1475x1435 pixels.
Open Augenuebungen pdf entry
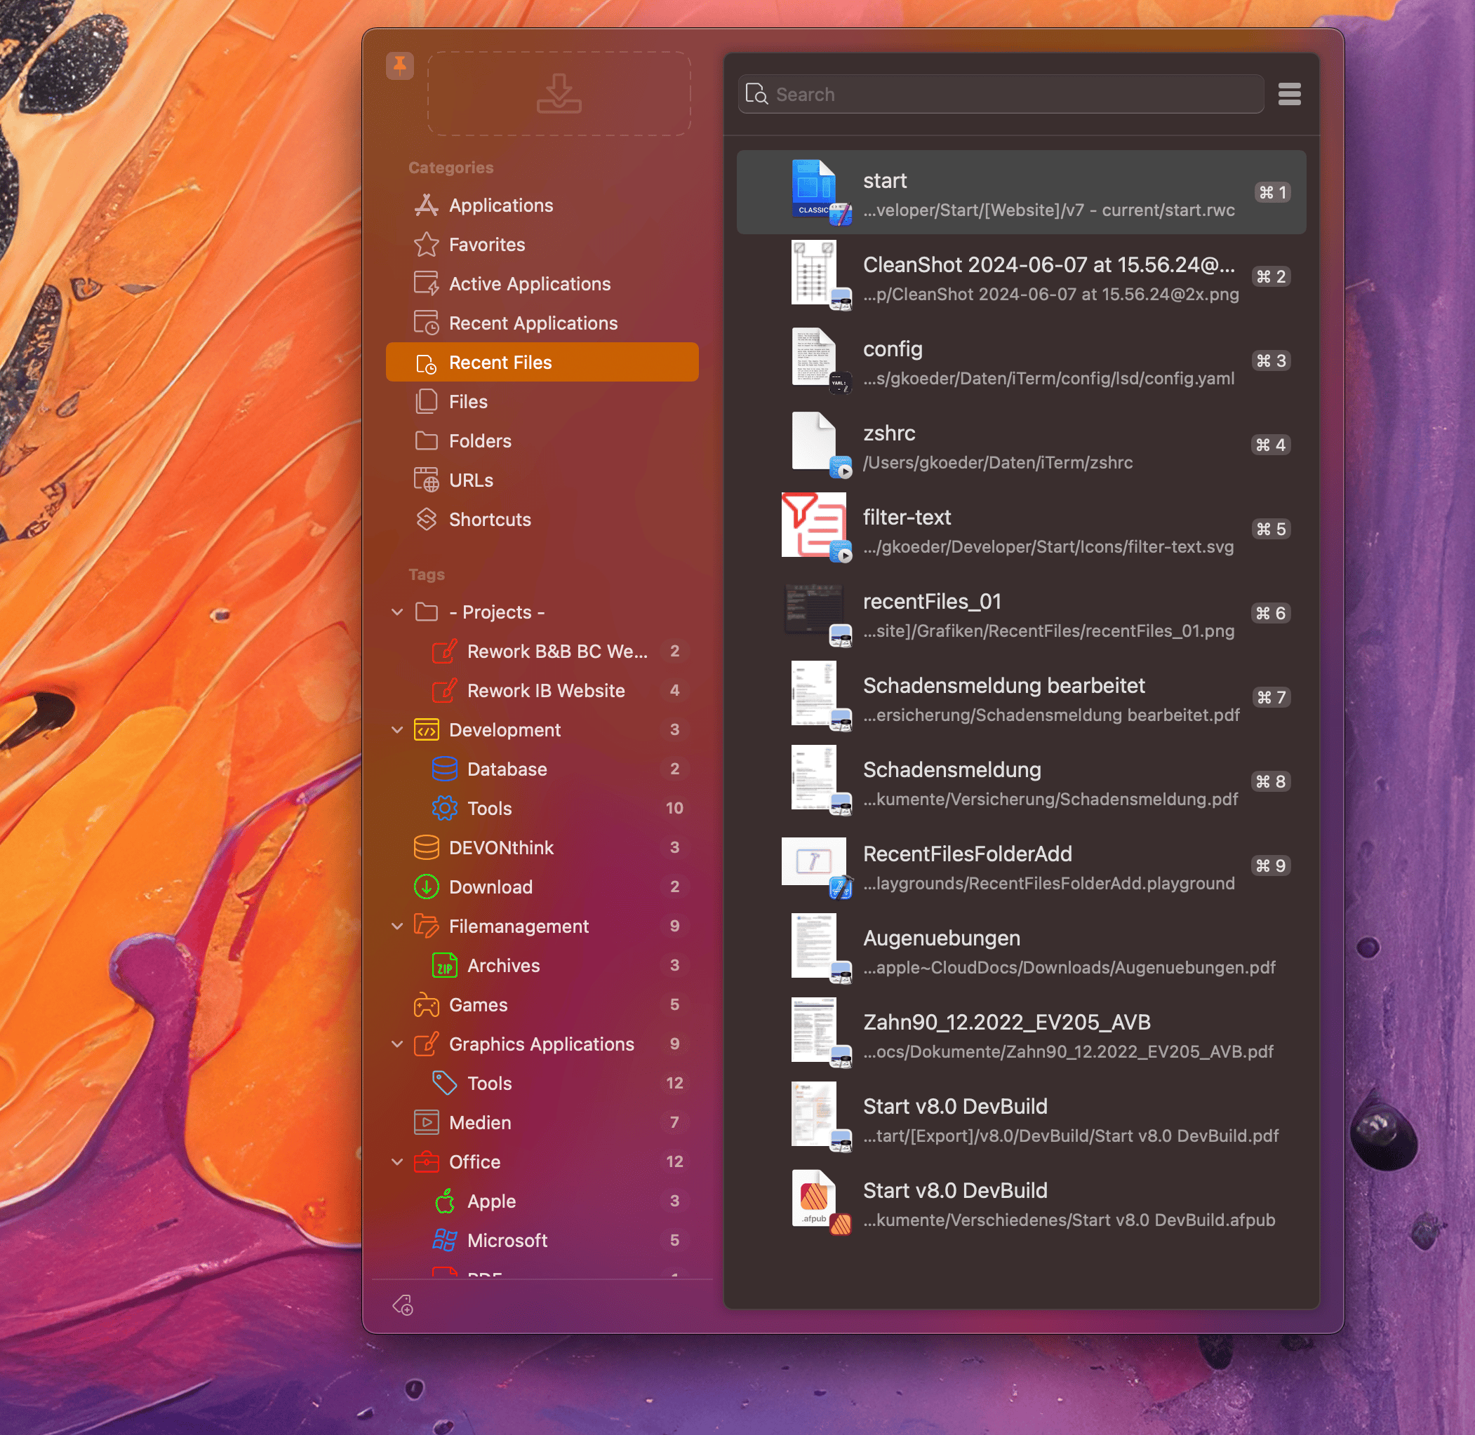tap(1021, 950)
